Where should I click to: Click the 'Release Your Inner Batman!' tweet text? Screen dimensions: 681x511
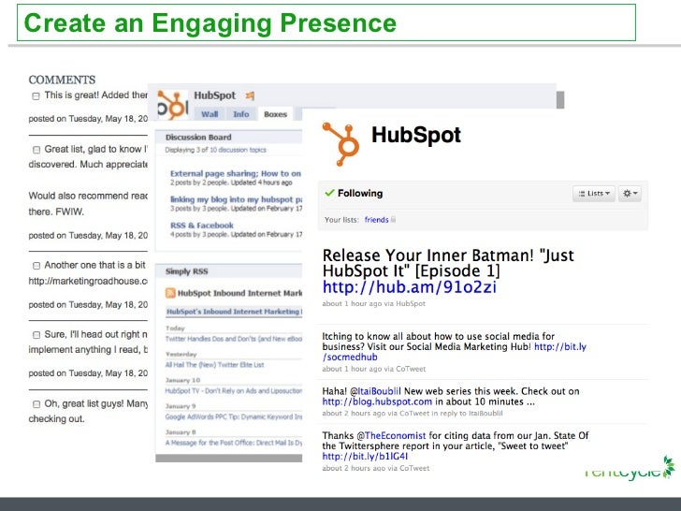click(x=448, y=263)
